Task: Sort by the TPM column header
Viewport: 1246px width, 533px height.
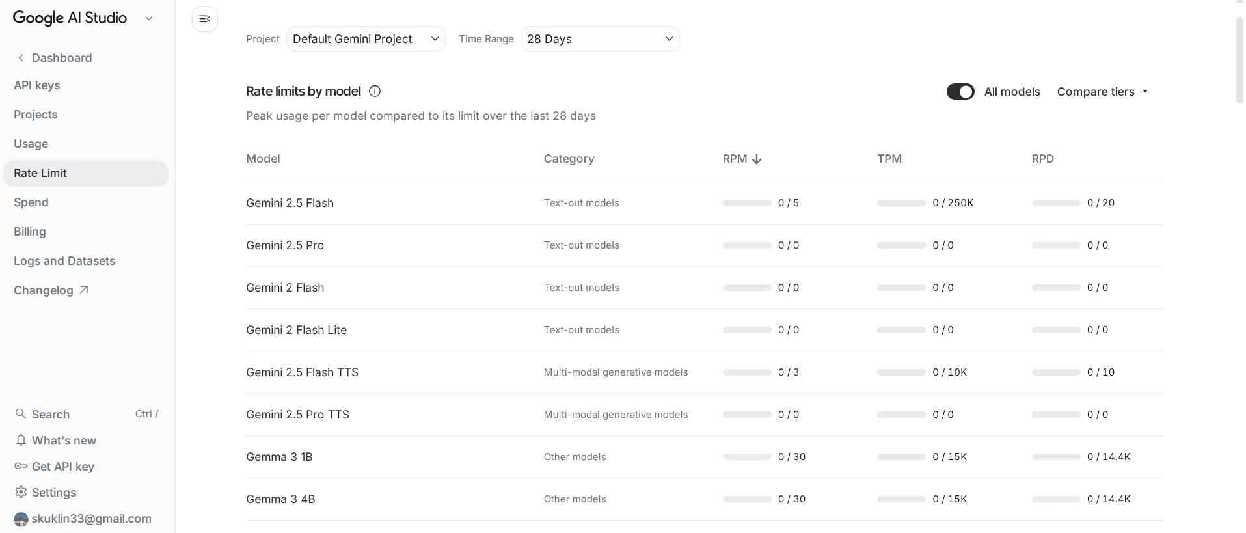Action: [x=889, y=159]
